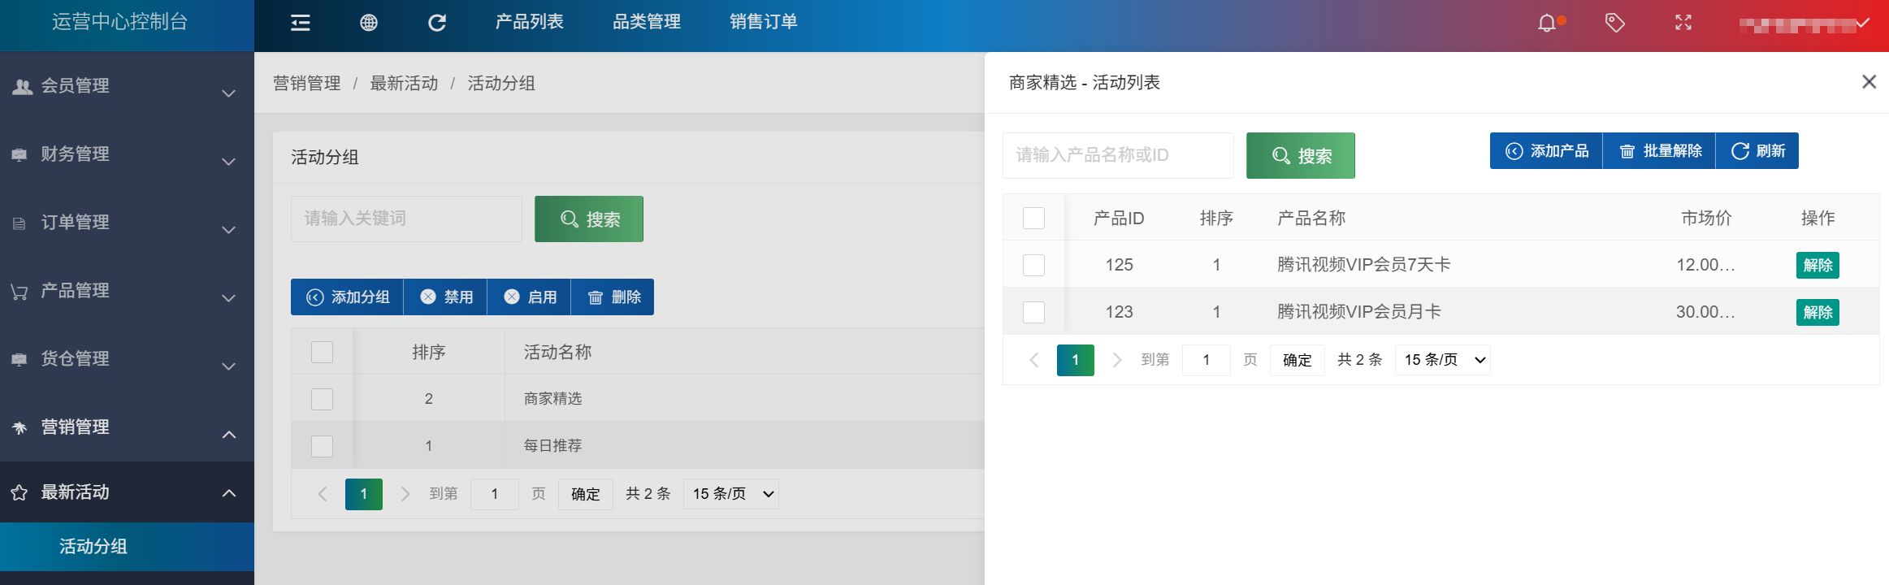Toggle fullscreen mode icon
Screen dimensions: 1889x585
1683,23
